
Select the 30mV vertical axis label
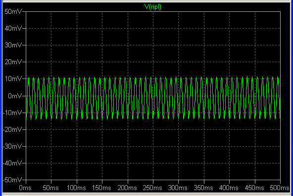point(13,45)
